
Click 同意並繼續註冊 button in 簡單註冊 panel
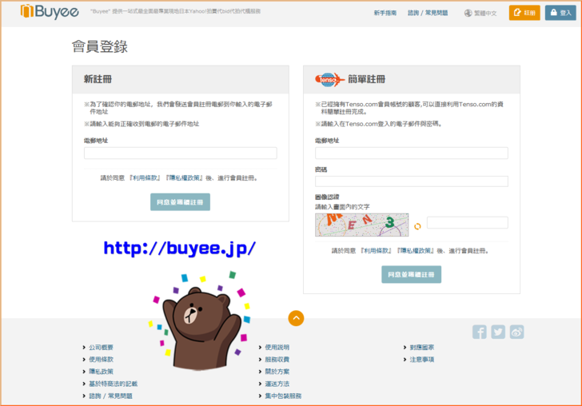coord(411,274)
